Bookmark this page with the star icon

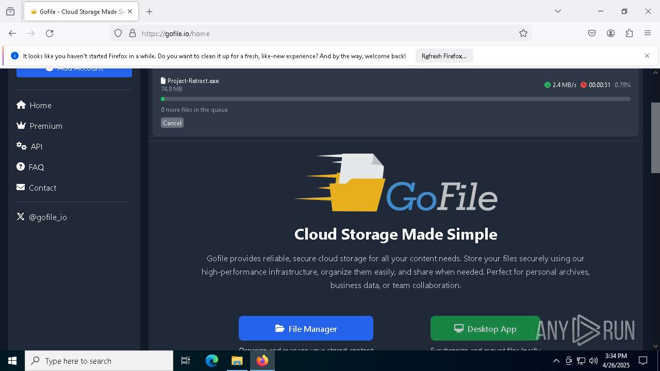click(523, 33)
